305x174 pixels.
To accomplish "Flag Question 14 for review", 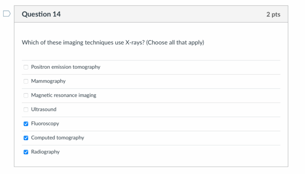I will point(6,14).
